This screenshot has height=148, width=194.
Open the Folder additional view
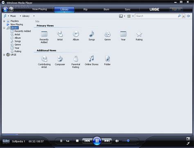(107, 61)
